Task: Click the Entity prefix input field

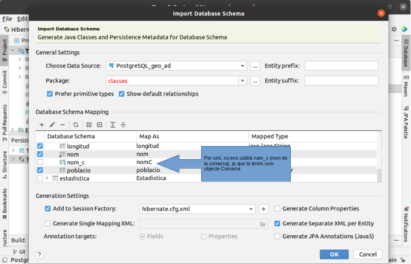Action: pos(341,66)
